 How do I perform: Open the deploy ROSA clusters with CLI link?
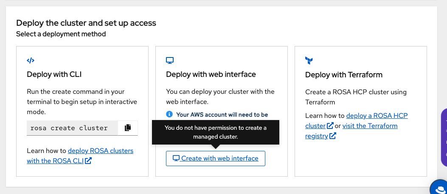pyautogui.click(x=100, y=150)
